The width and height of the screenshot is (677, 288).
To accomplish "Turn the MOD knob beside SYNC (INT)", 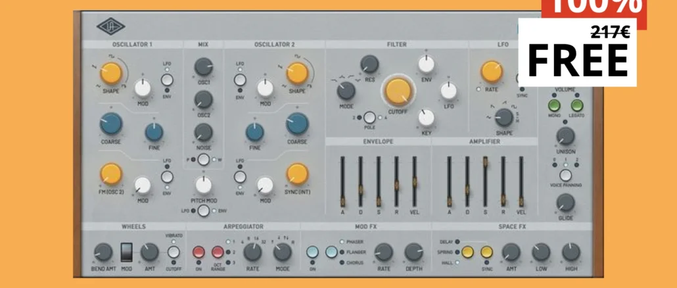I will coord(265,185).
